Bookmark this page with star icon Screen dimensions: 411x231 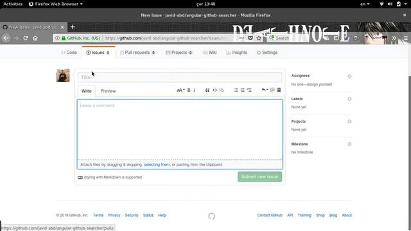[259, 38]
